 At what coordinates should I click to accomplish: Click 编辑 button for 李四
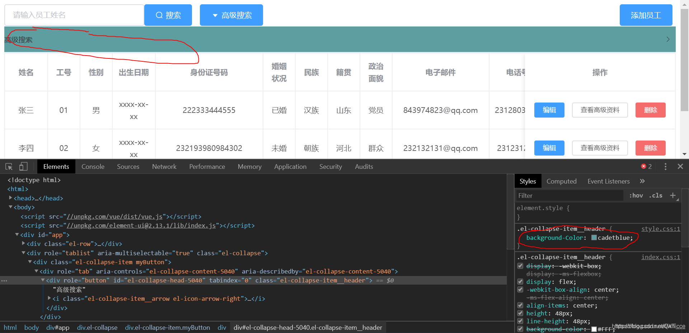549,148
